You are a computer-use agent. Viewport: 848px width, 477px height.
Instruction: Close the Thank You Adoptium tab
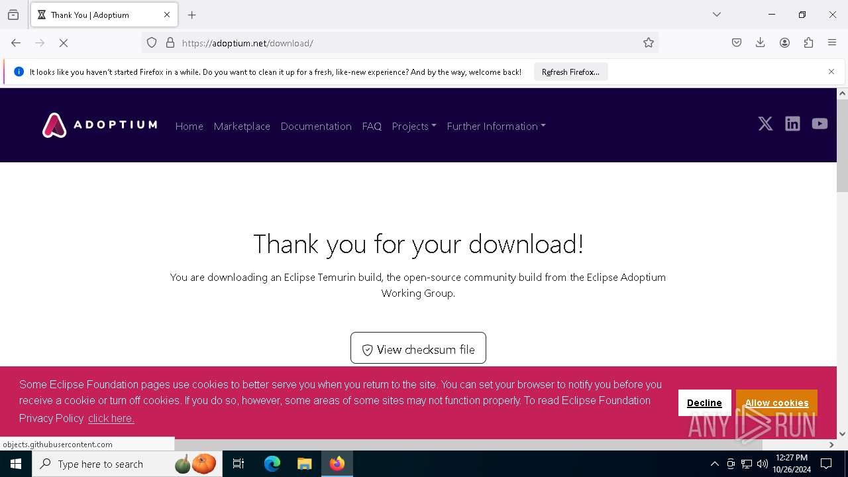[x=167, y=15]
